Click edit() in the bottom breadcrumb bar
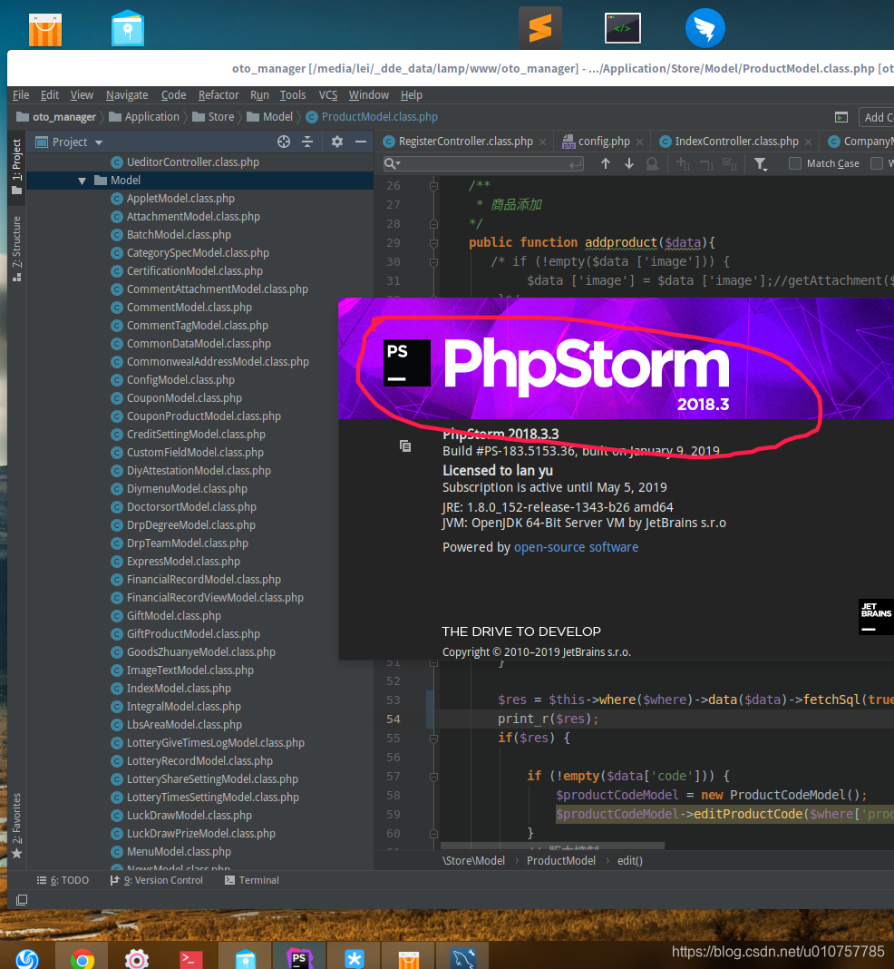This screenshot has height=969, width=894. click(630, 860)
